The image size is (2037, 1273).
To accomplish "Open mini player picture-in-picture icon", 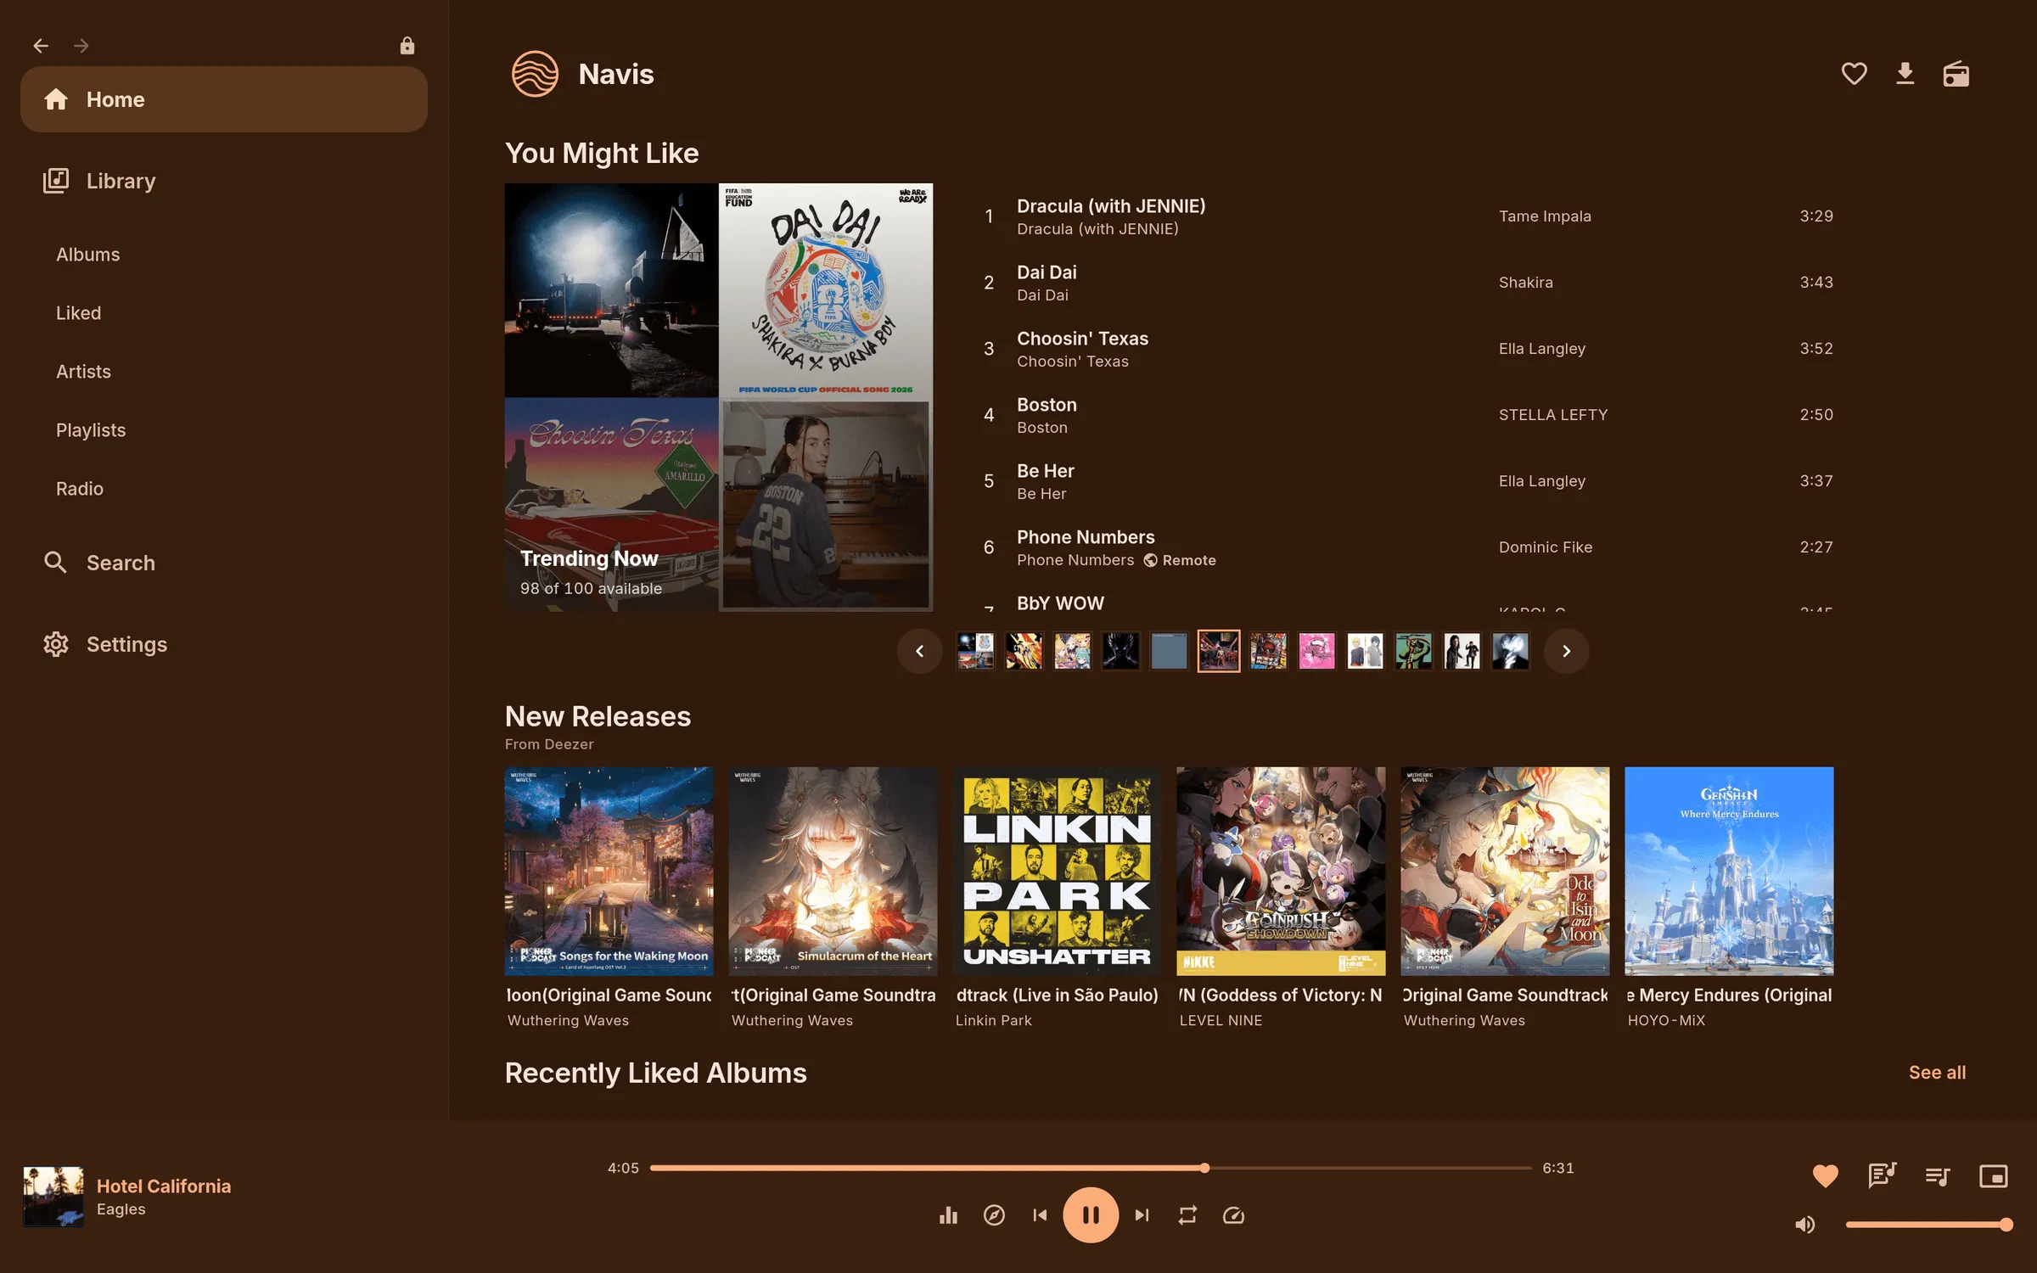I will point(1993,1175).
